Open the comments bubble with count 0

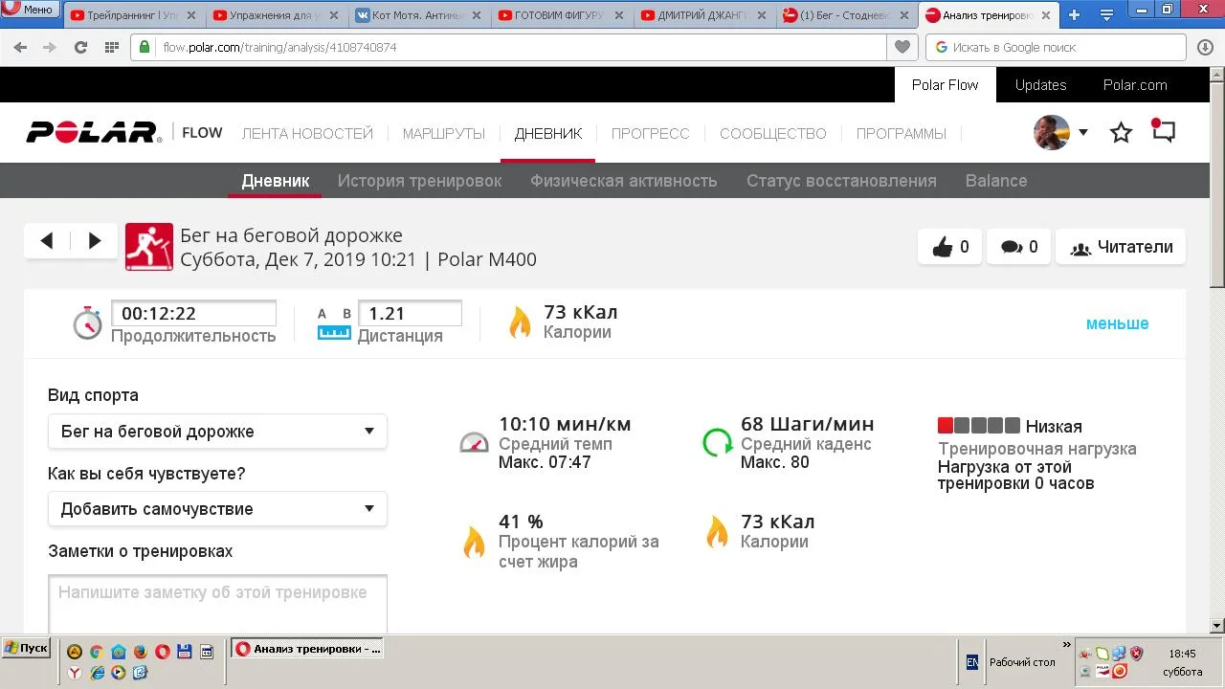pyautogui.click(x=1018, y=247)
